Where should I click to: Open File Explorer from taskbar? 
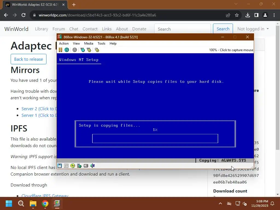(x=33, y=203)
